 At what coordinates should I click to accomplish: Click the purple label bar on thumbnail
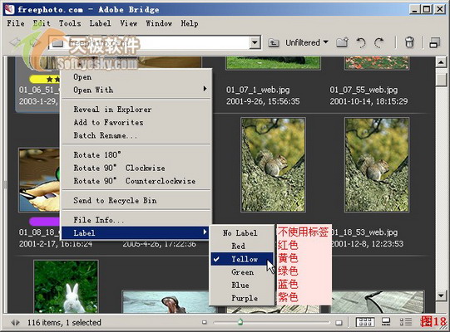(45, 222)
